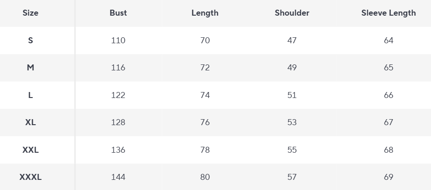Screen dimensions: 431x190
Task: Select the XL size row label
Action: pyautogui.click(x=30, y=122)
